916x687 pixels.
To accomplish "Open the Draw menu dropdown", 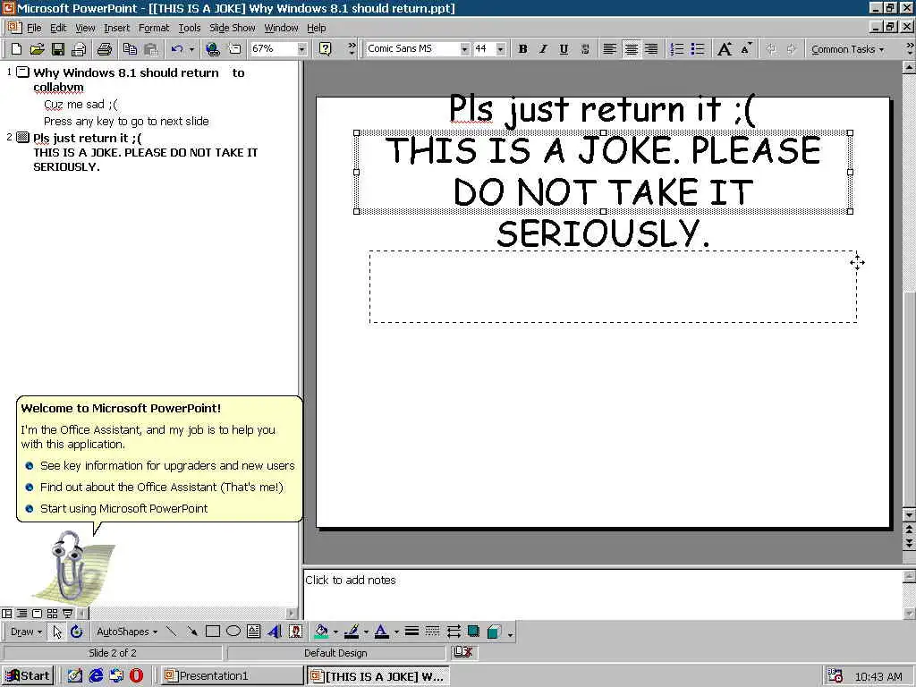I will (26, 632).
